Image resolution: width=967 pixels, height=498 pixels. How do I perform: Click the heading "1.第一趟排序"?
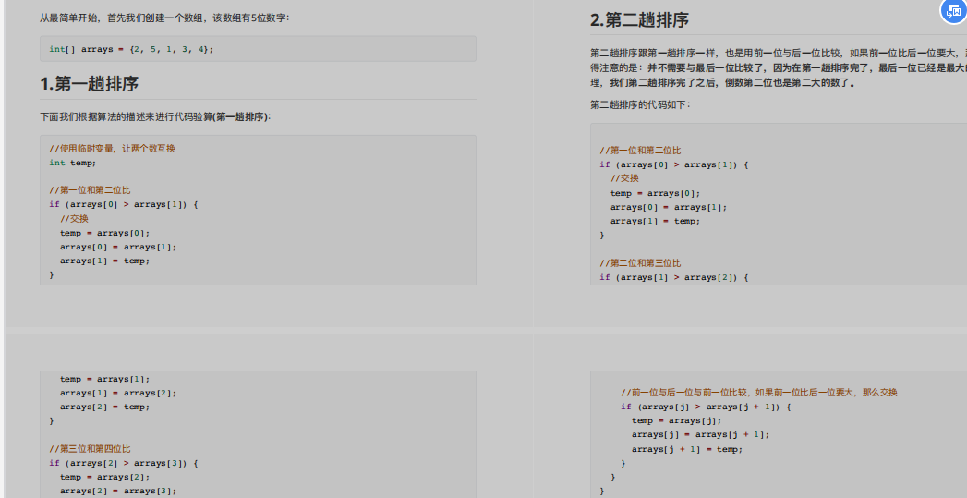(90, 84)
